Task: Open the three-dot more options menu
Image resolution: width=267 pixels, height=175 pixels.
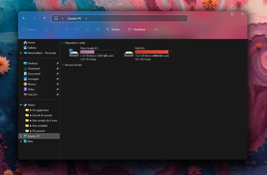Action: pyautogui.click(x=156, y=29)
